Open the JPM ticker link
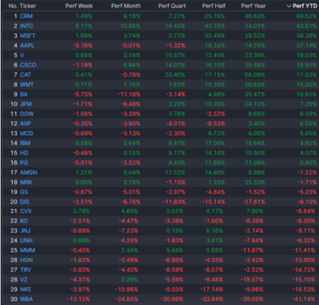The image size is (319, 305). point(26,104)
